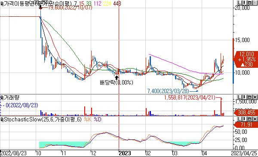This screenshot has height=157, width=258.
Task: Click the 거래량 volume panel title
Action: point(12,98)
